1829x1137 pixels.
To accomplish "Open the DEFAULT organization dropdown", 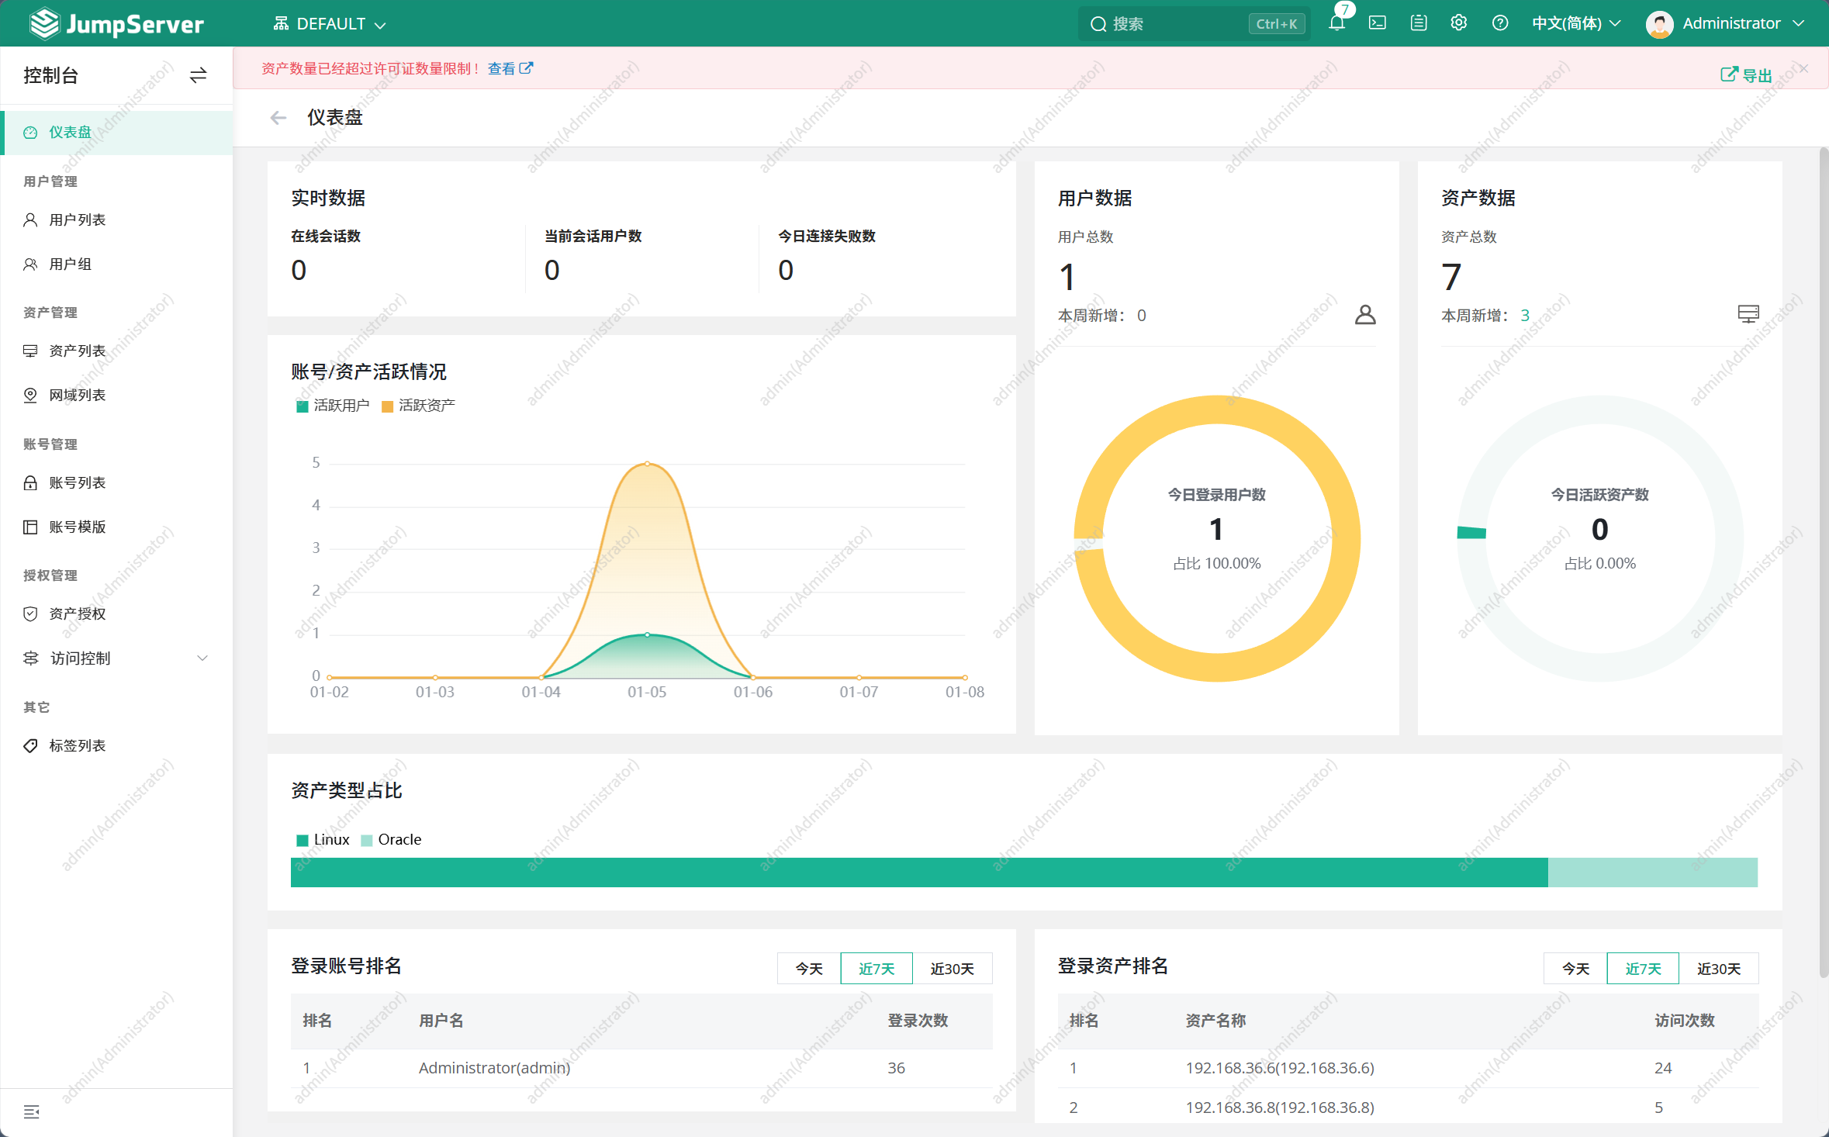I will point(330,24).
